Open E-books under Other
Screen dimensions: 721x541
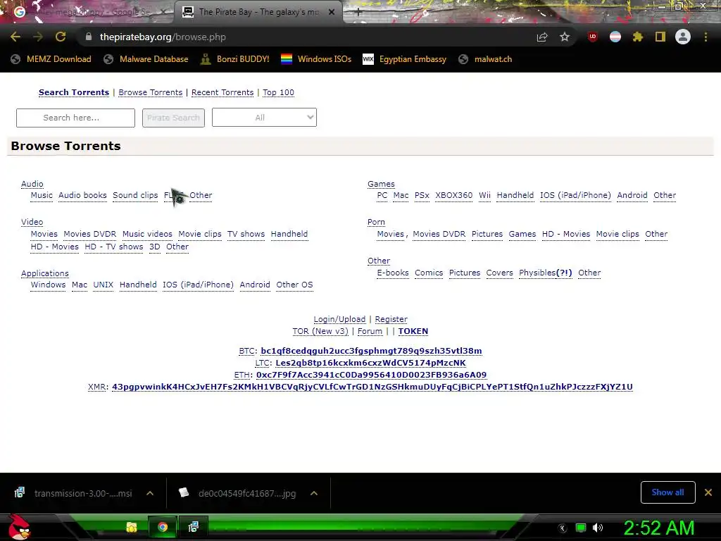point(393,273)
